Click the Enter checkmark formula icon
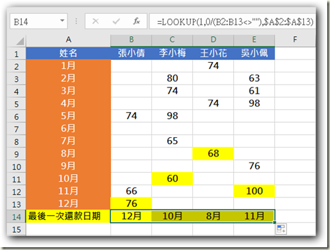The image size is (330, 250). pyautogui.click(x=116, y=21)
